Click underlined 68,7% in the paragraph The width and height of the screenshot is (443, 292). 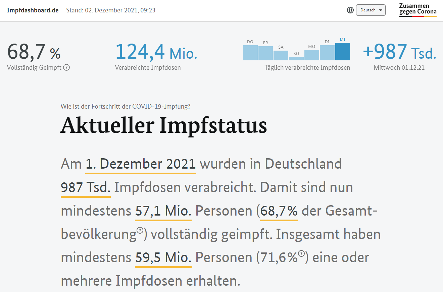(279, 211)
